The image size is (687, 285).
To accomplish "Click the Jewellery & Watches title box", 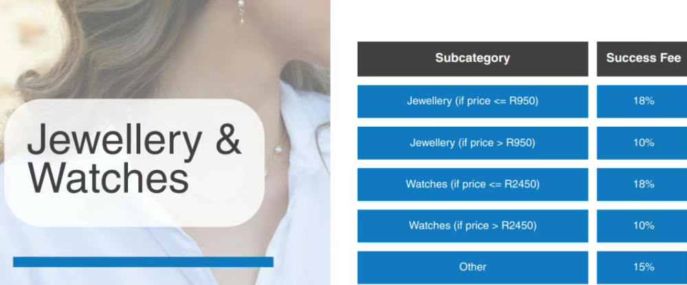I will pyautogui.click(x=135, y=162).
